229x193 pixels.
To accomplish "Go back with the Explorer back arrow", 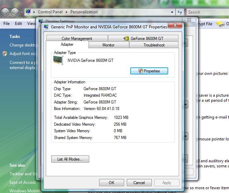I will click(x=5, y=12).
